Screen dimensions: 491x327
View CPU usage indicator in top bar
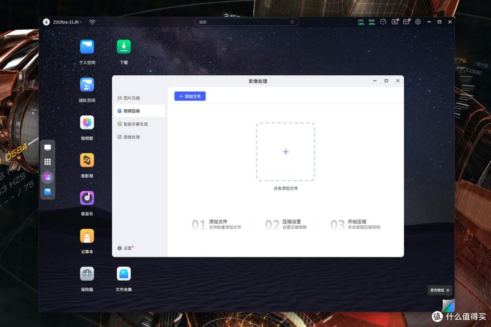[x=361, y=22]
